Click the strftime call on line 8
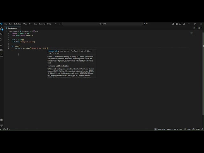 pyautogui.click(x=35, y=48)
